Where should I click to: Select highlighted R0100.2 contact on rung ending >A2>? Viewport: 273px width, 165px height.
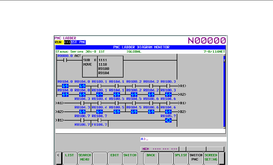click(x=134, y=95)
